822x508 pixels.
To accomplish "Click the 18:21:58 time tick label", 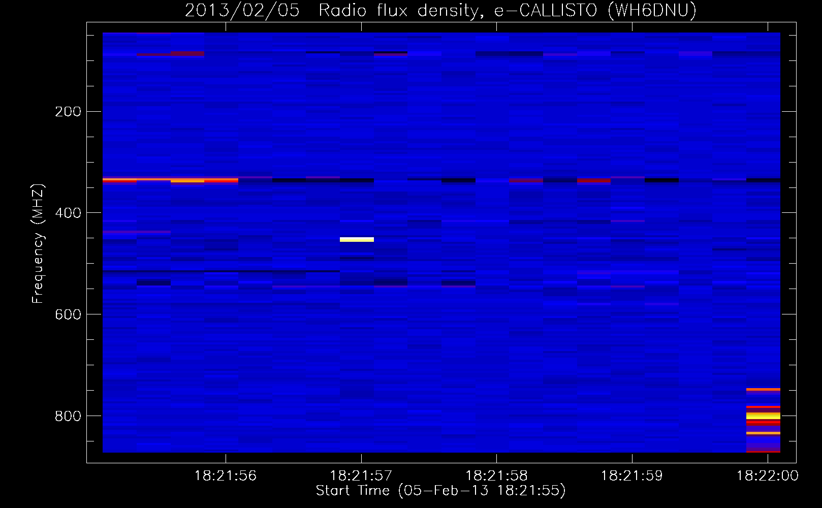I will [x=496, y=476].
